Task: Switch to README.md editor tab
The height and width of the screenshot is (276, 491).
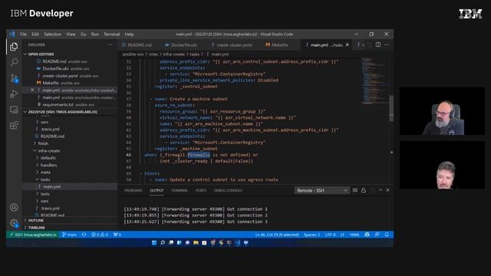Action: pyautogui.click(x=137, y=44)
